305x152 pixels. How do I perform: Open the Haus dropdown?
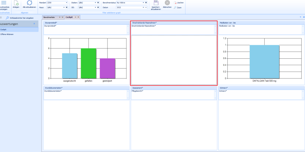tap(64, 7)
